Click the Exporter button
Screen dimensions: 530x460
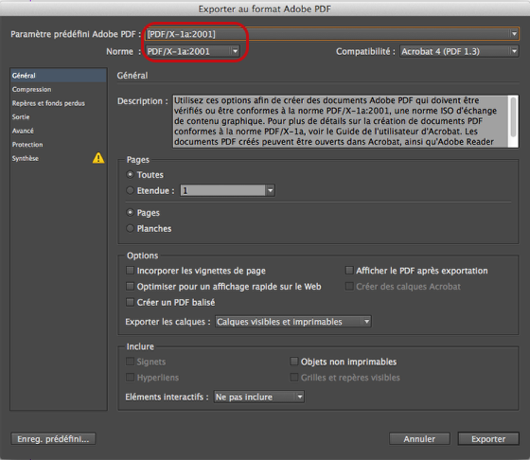488,439
